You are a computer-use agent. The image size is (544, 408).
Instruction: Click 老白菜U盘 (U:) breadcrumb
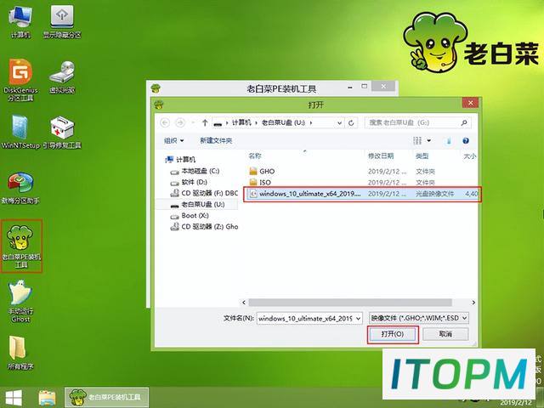click(283, 122)
